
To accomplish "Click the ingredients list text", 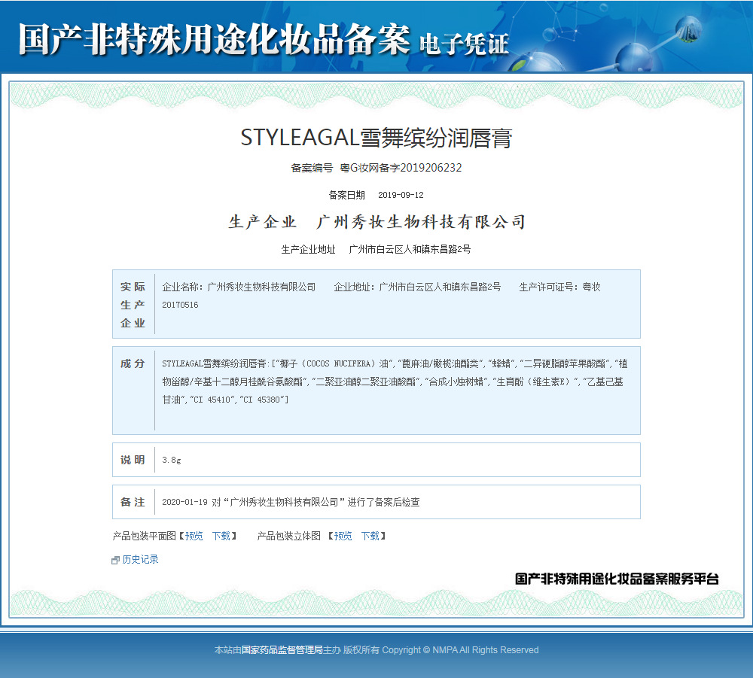I will click(x=392, y=382).
